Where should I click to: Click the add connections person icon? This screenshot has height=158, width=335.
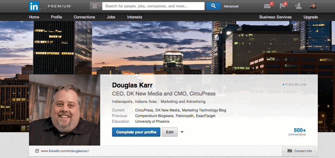point(298,6)
